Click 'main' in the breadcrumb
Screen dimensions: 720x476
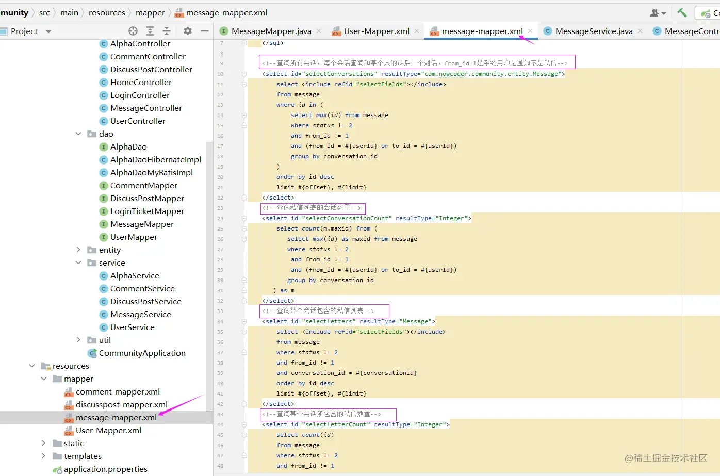pos(69,13)
